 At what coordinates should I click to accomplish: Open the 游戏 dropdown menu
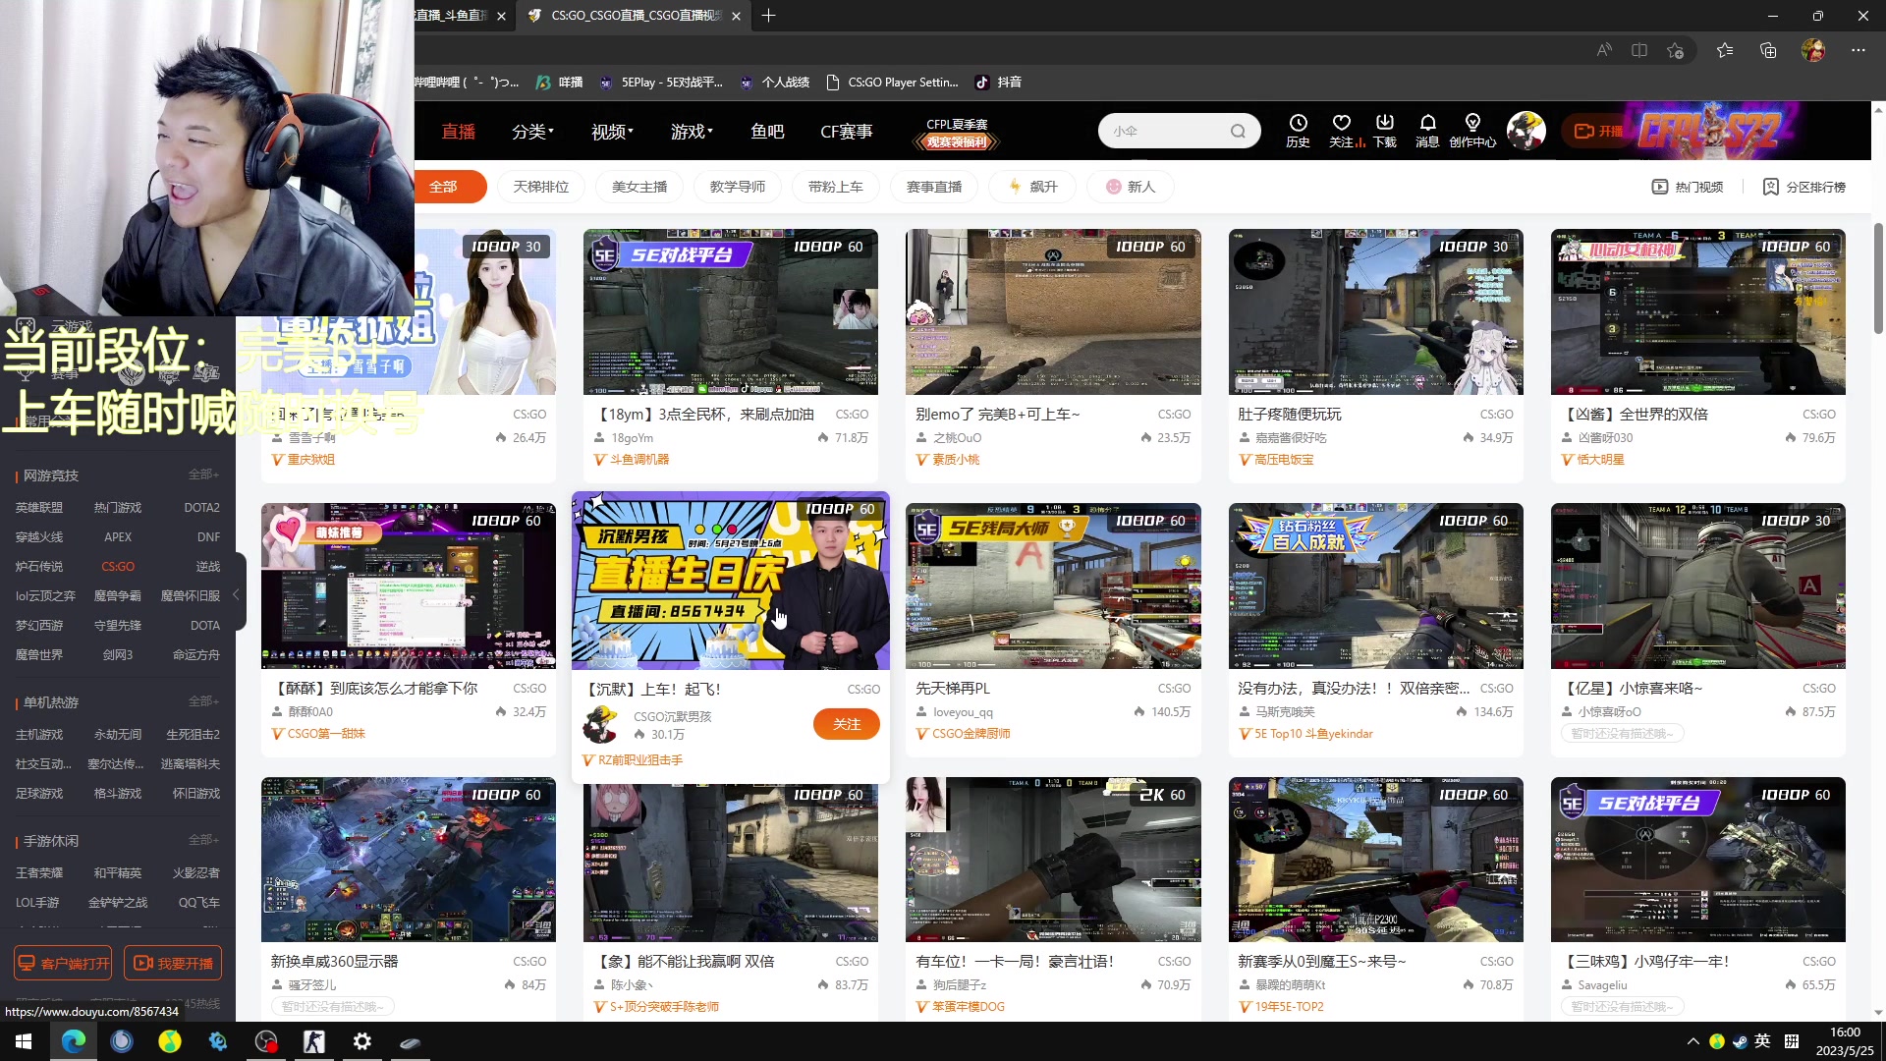pyautogui.click(x=692, y=131)
